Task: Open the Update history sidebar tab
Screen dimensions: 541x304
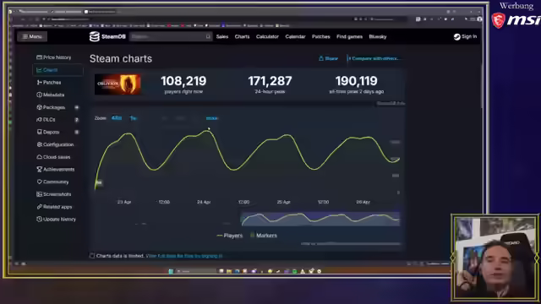Action: (56, 220)
